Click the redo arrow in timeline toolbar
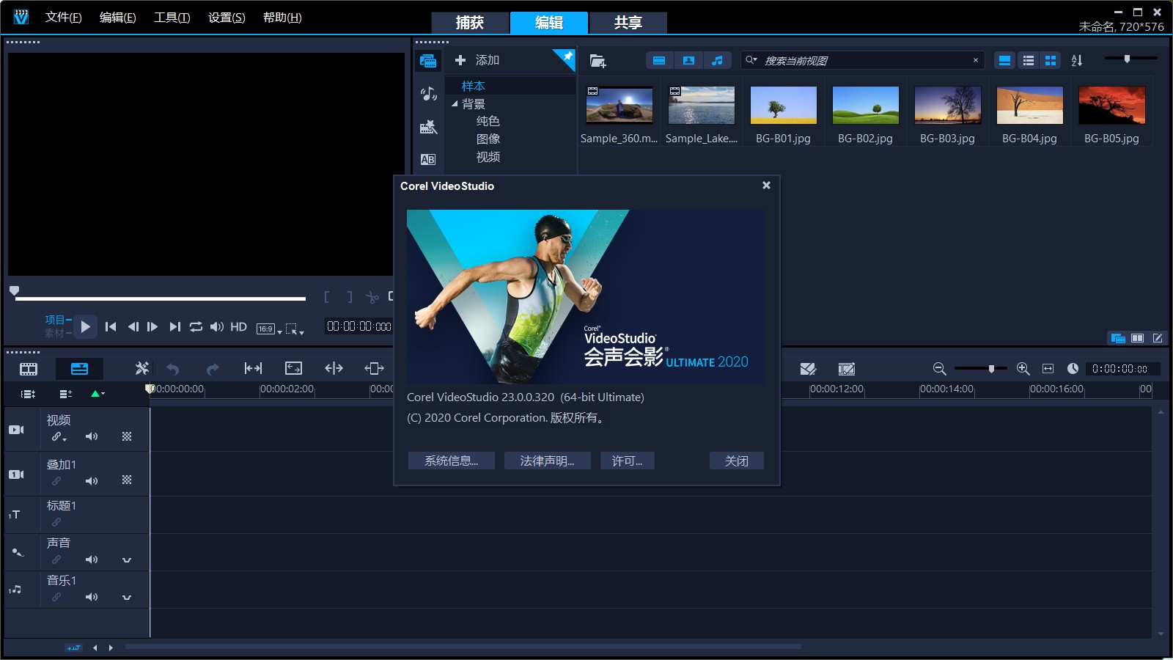Viewport: 1173px width, 660px height. point(213,369)
